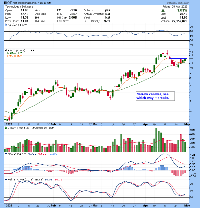The width and height of the screenshot is (200, 208).
Task: Click the 2023 label on bottom date axis
Action: pos(9,205)
